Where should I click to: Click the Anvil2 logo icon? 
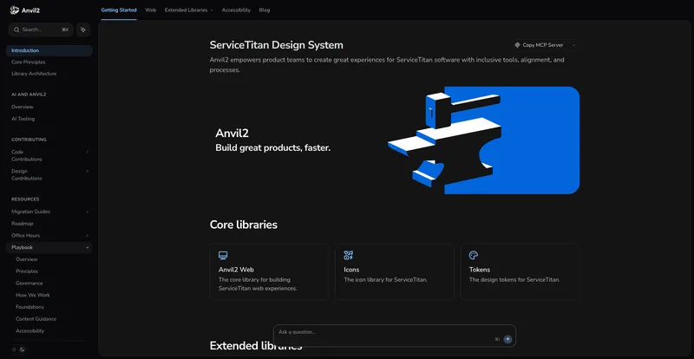14,10
